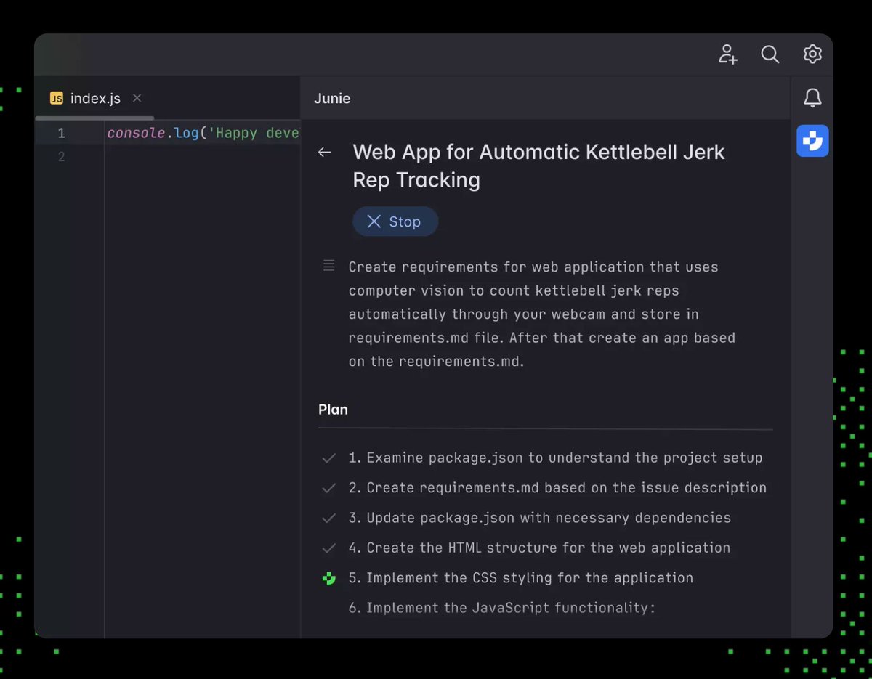Viewport: 872px width, 679px height.
Task: Select the Junie tool window icon
Action: [812, 141]
